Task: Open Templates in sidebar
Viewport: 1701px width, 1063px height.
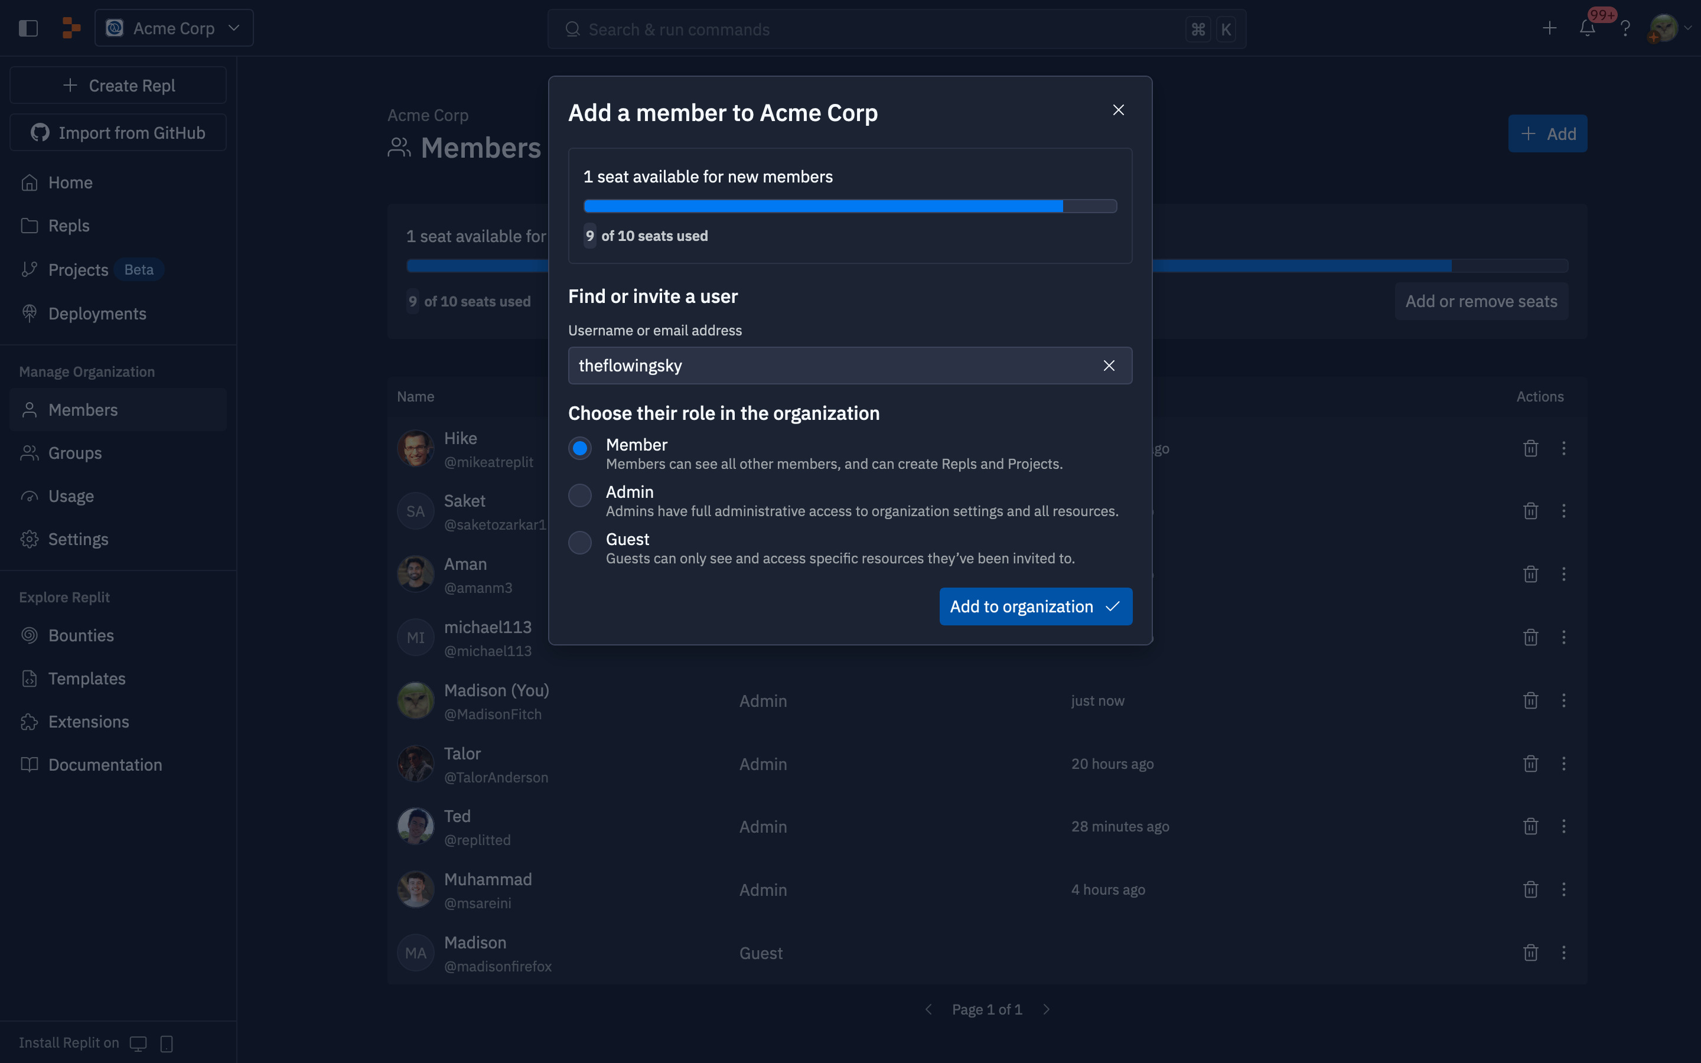Action: tap(118, 679)
